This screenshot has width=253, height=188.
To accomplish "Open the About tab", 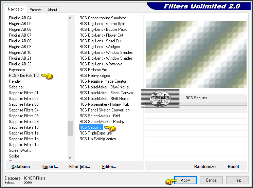I will 52,10.
